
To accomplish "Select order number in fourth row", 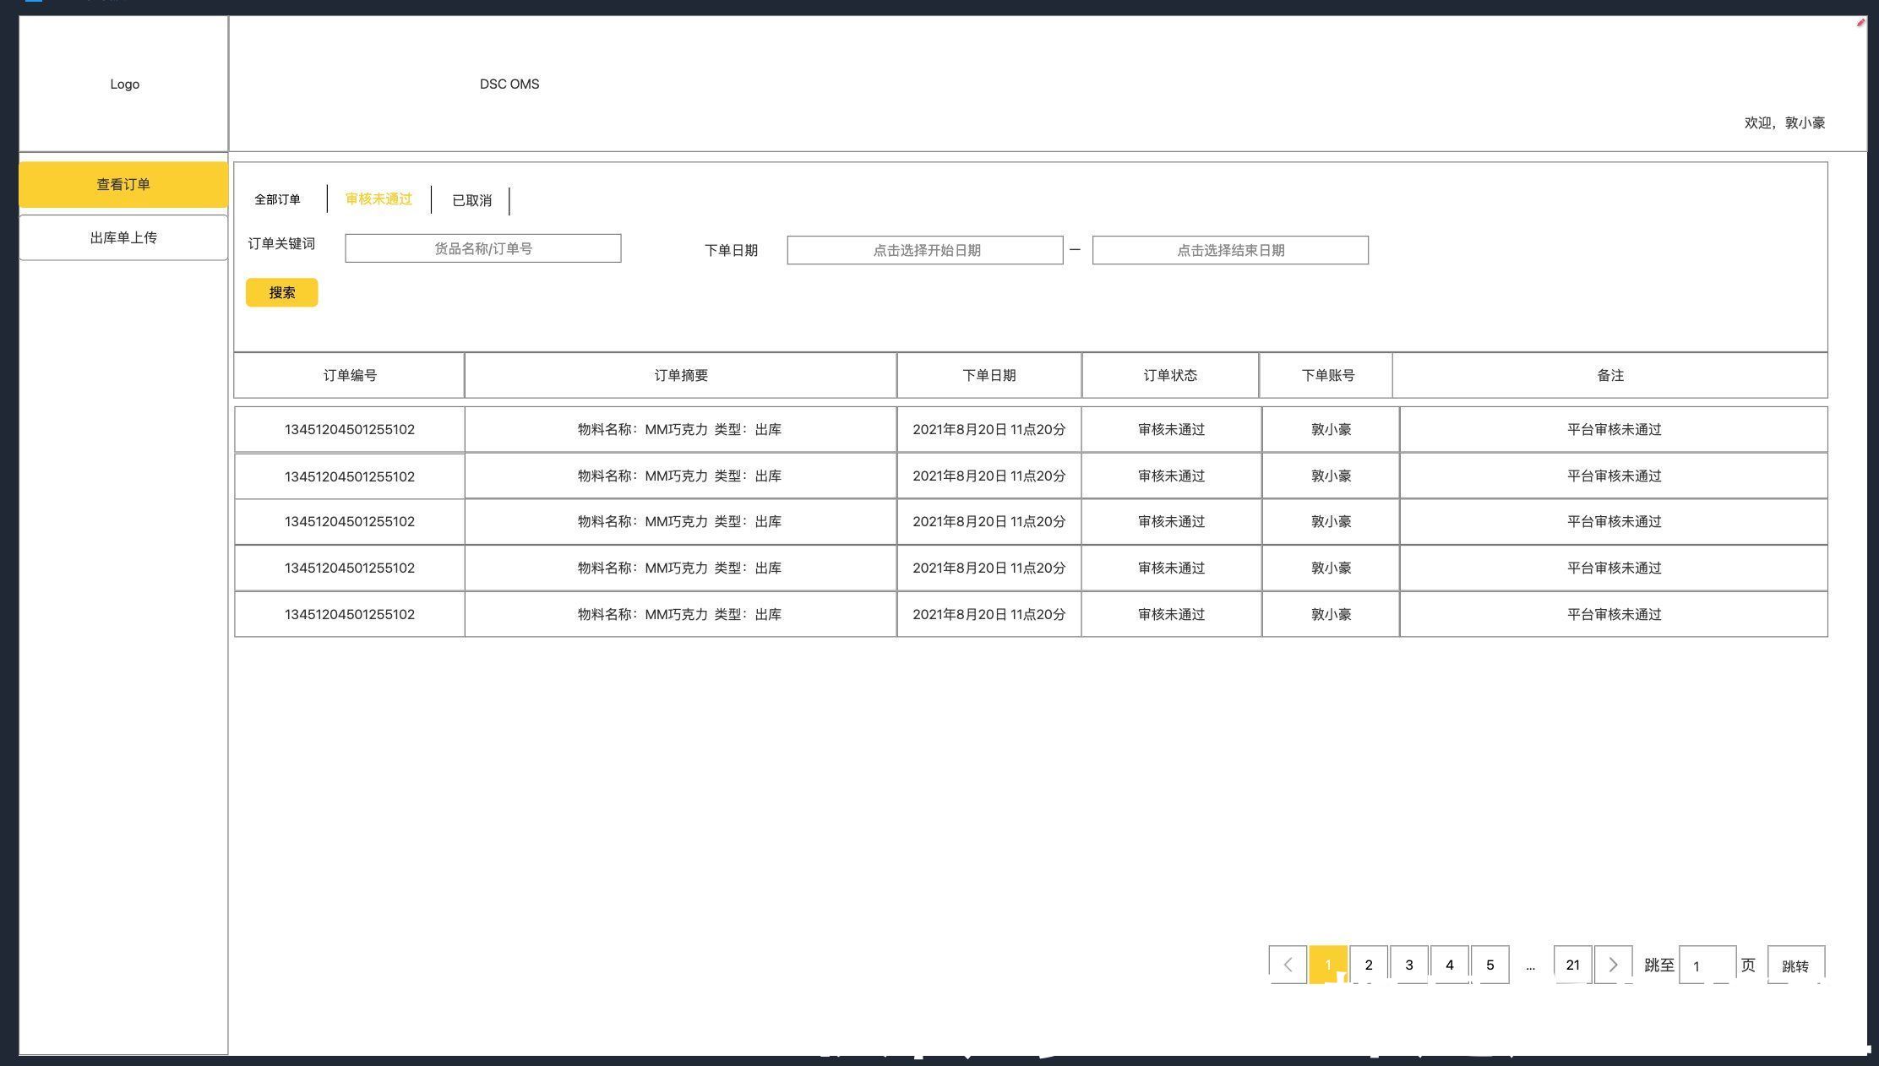I will (x=350, y=568).
